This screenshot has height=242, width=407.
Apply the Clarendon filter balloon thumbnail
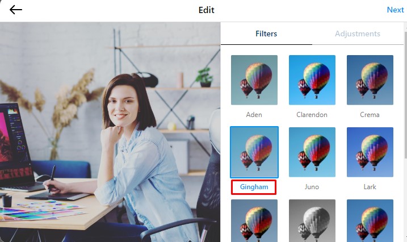tap(312, 80)
